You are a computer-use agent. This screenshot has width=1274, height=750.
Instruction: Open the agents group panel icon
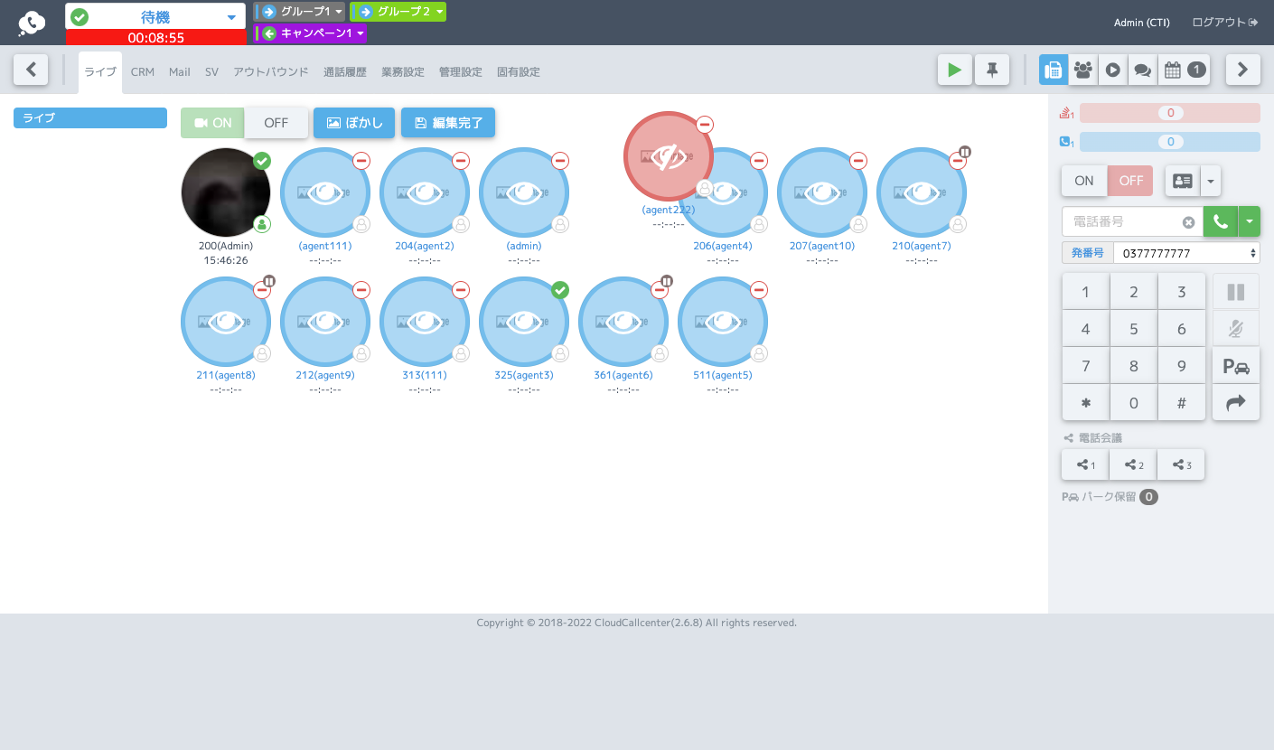click(x=1083, y=70)
